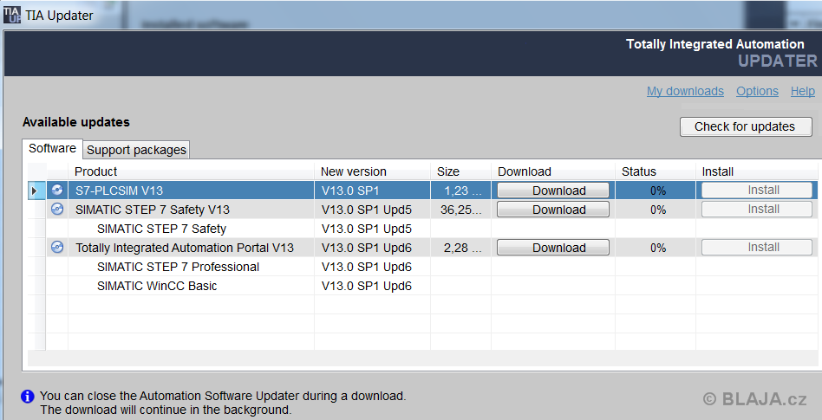Click the Check for updates button

click(x=746, y=126)
